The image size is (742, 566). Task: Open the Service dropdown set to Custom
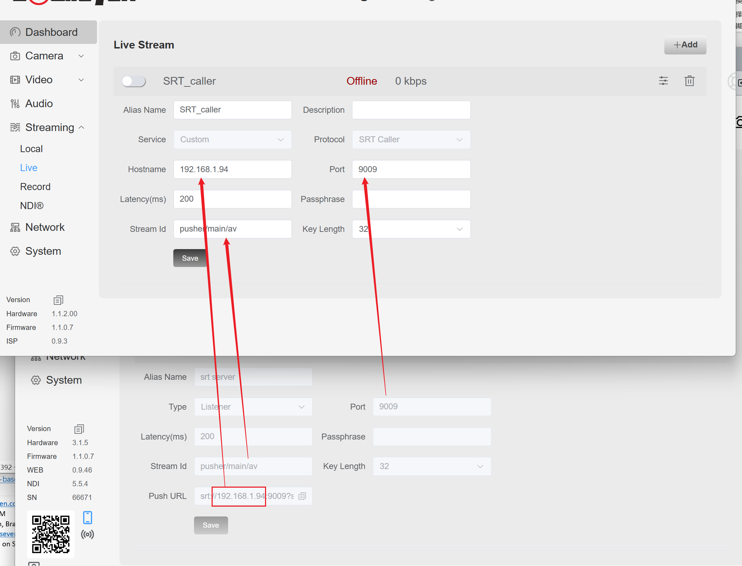(x=232, y=139)
